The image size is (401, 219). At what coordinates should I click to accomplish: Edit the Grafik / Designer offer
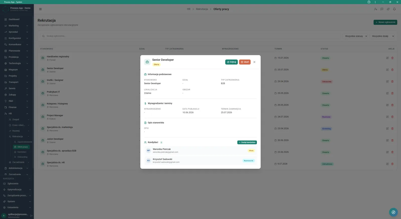(x=387, y=82)
